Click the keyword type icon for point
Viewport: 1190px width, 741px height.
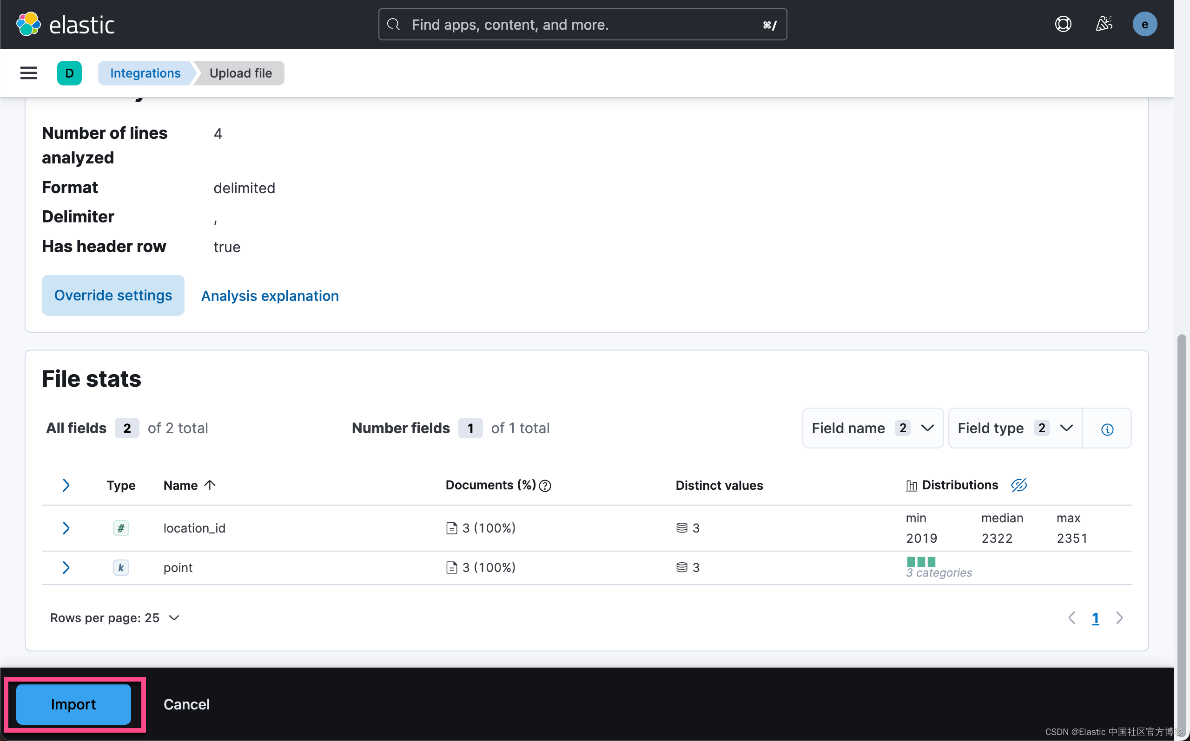[x=121, y=567]
